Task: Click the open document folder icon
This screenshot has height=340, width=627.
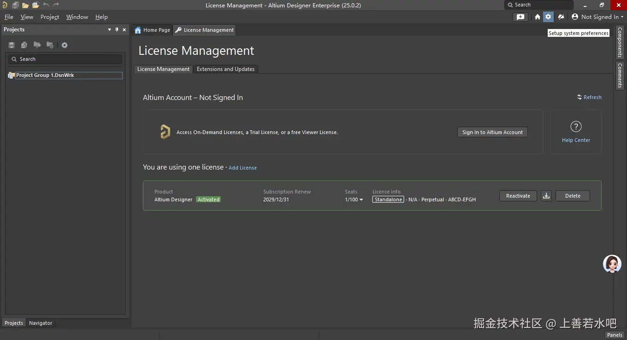Action: (25, 5)
